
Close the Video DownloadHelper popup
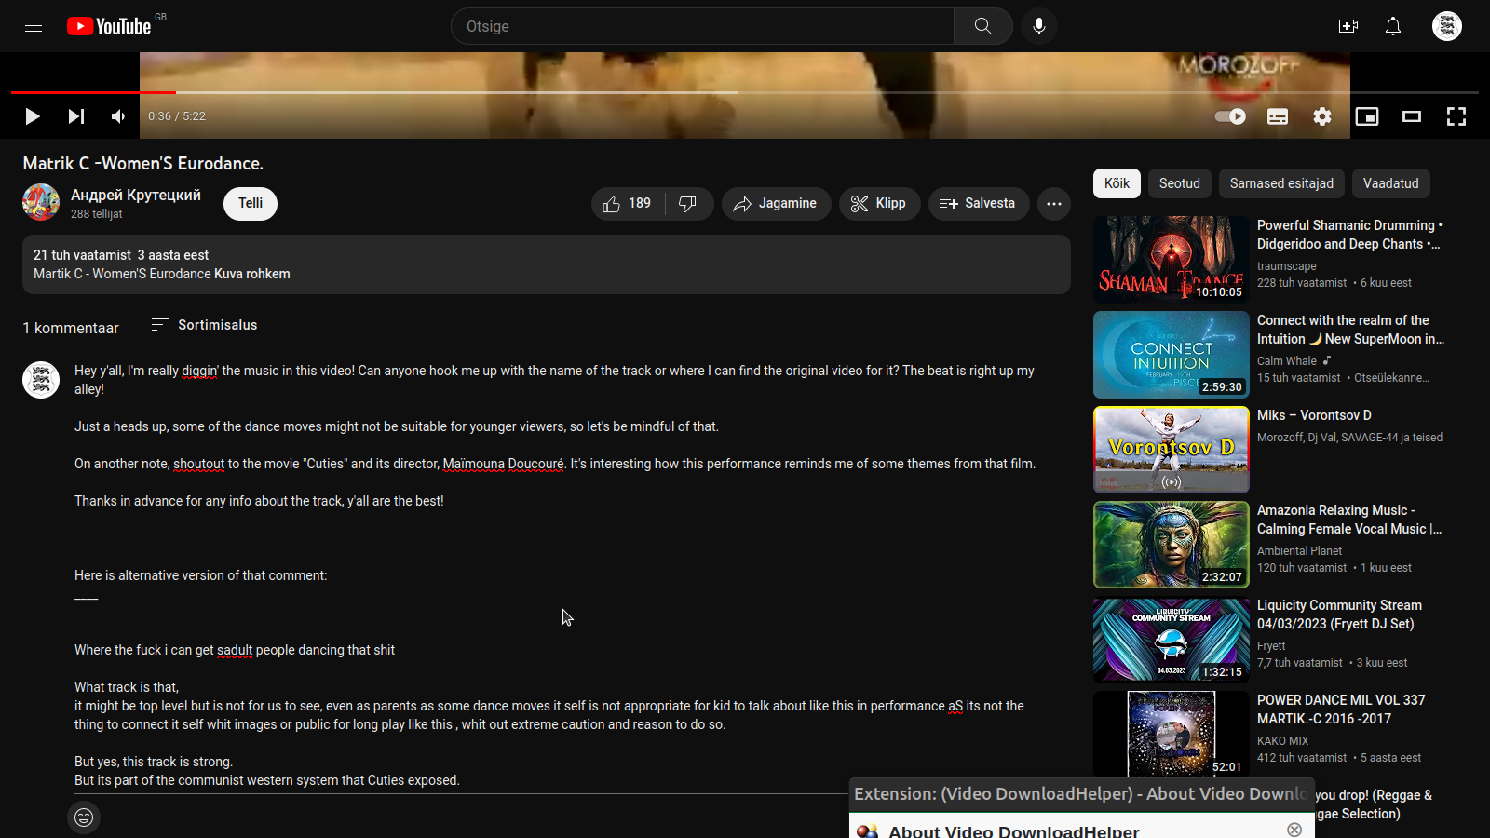(1294, 830)
